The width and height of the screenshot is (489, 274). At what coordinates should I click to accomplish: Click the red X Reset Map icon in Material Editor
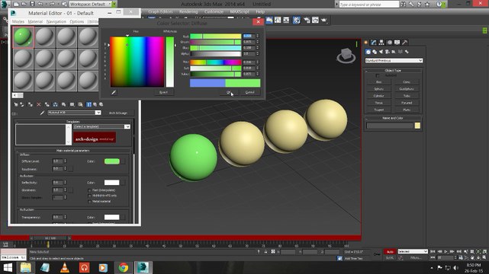coord(39,104)
